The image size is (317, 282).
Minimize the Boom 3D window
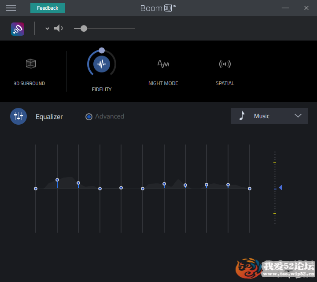point(285,8)
